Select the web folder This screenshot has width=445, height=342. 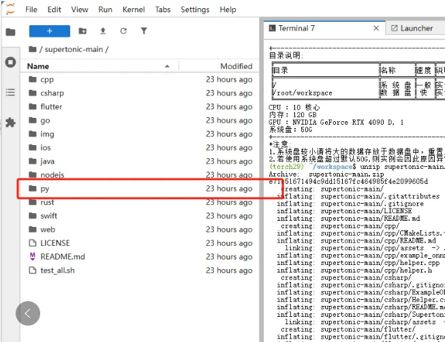pyautogui.click(x=139, y=230)
